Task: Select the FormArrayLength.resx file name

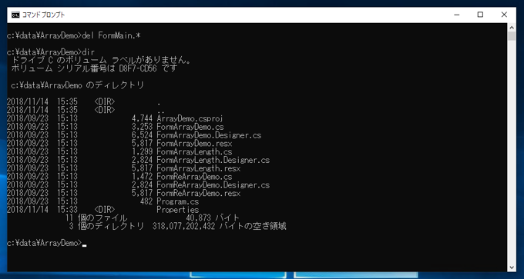Action: pyautogui.click(x=199, y=168)
